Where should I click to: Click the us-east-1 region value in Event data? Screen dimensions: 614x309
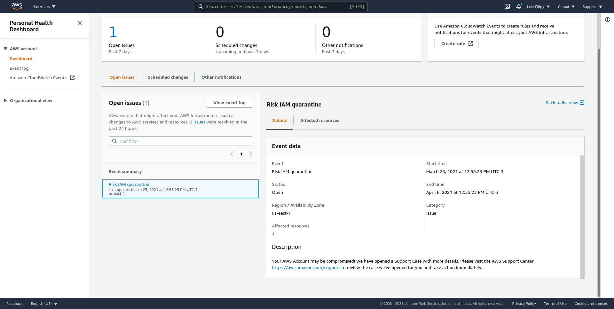point(281,213)
